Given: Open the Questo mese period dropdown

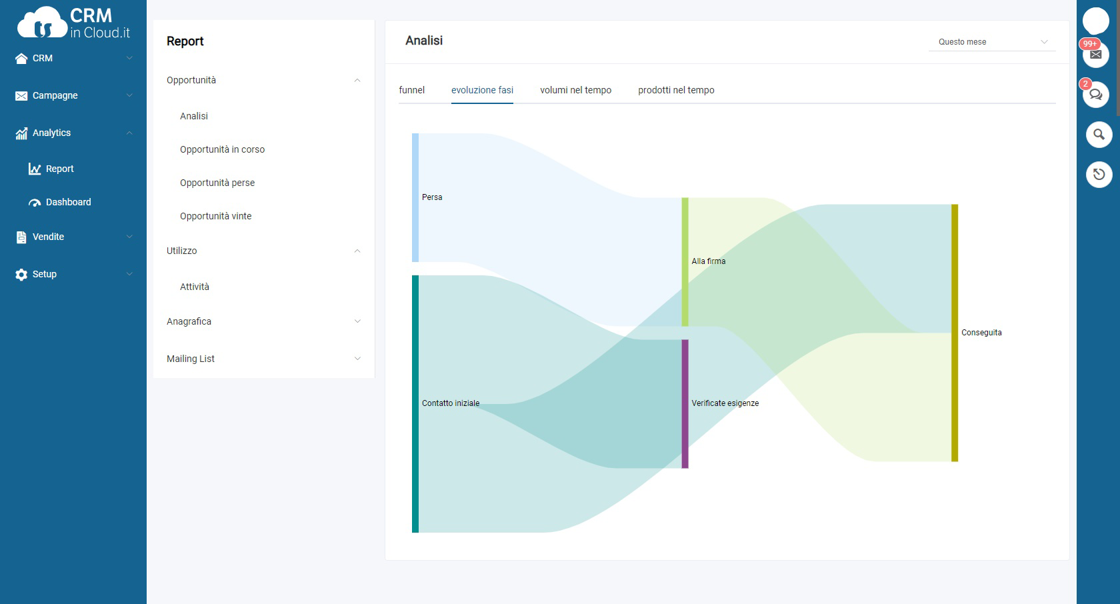Looking at the screenshot, I should point(992,42).
